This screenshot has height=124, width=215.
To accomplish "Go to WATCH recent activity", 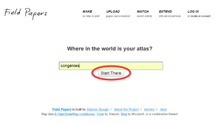I will click(144, 13).
